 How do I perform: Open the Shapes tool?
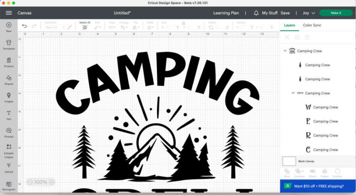(9, 79)
